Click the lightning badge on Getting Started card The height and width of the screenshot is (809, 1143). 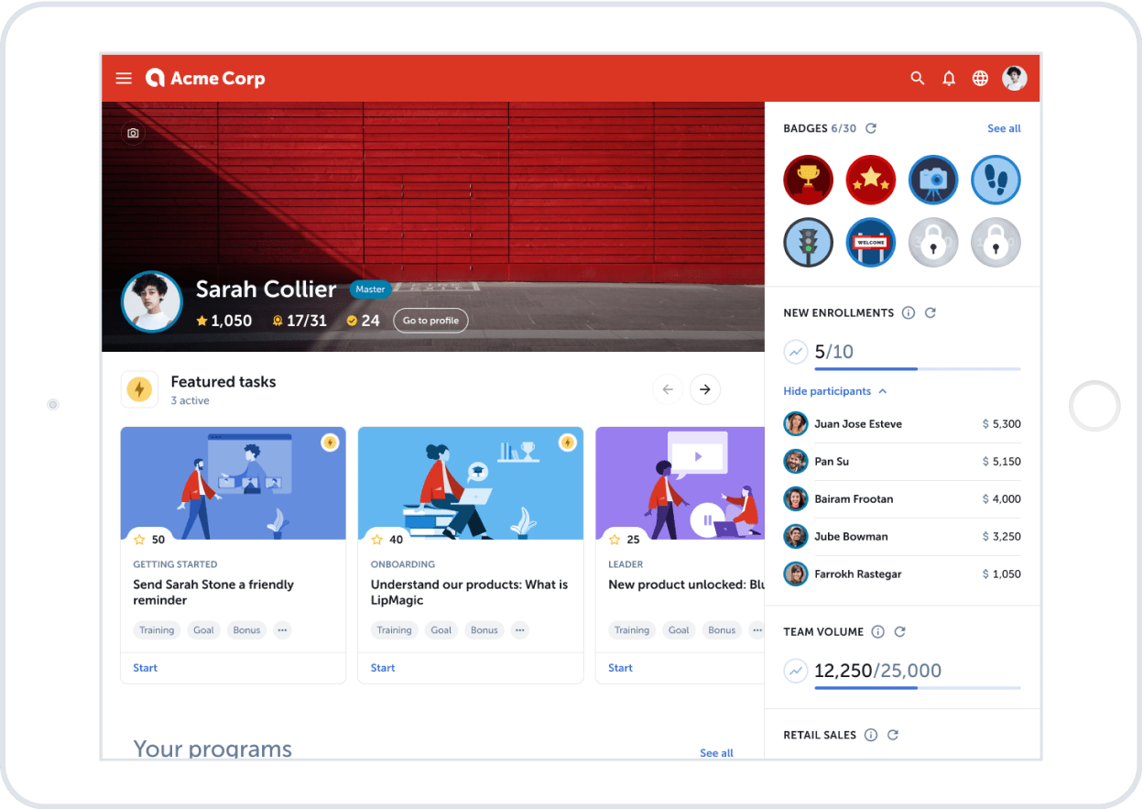pos(330,443)
